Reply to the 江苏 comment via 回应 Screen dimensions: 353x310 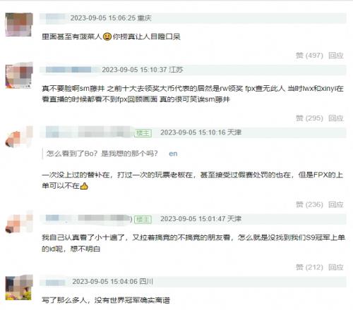(x=336, y=118)
